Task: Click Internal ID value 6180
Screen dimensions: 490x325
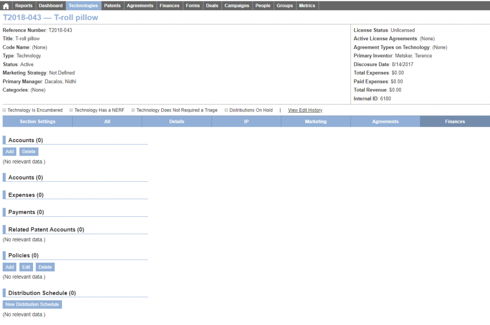Action: pos(385,99)
